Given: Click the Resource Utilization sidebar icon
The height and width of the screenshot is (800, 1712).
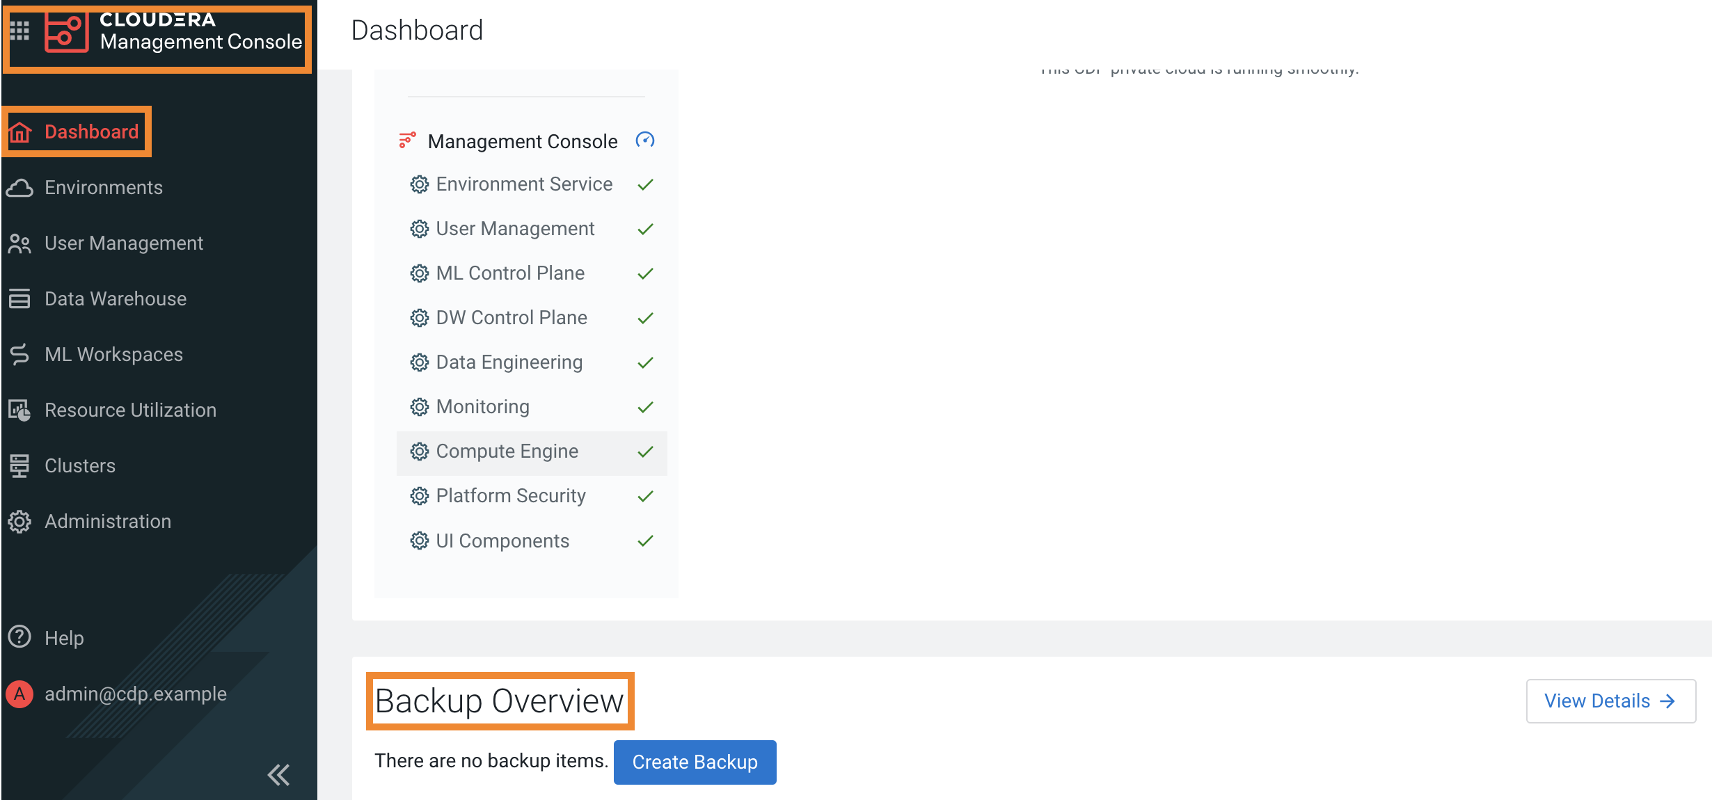Looking at the screenshot, I should click(19, 410).
